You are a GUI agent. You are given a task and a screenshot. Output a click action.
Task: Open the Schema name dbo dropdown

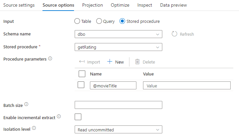coord(119,34)
